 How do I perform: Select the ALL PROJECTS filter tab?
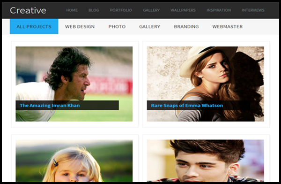pos(34,26)
